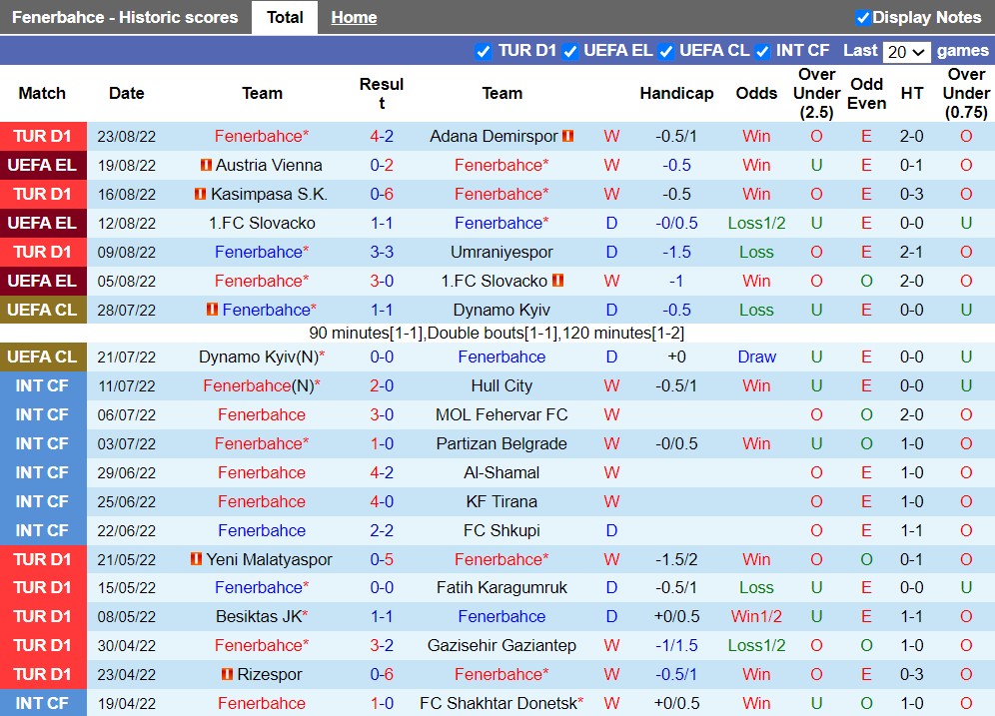Uncheck the UEFA EL league filter
The width and height of the screenshot is (995, 716).
570,51
